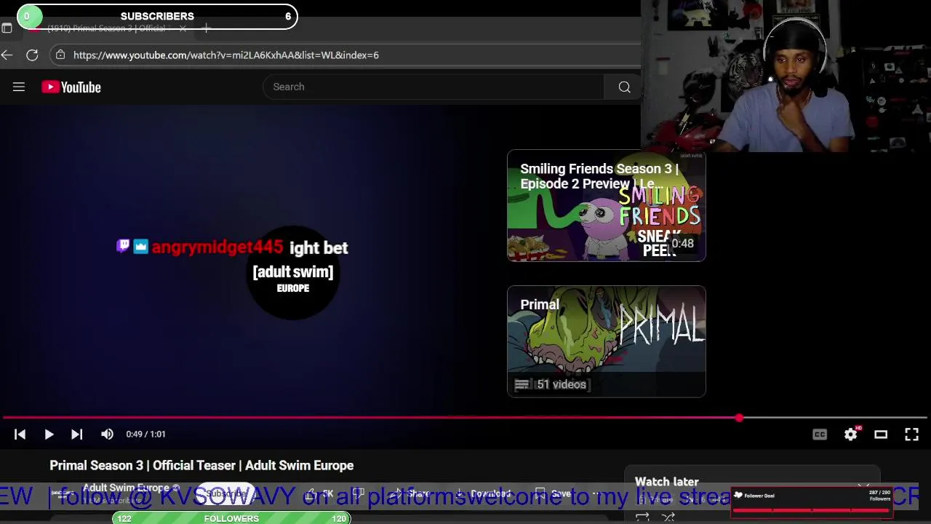Open the Watch later playlist panel header
The width and height of the screenshot is (931, 524).
coord(667,482)
